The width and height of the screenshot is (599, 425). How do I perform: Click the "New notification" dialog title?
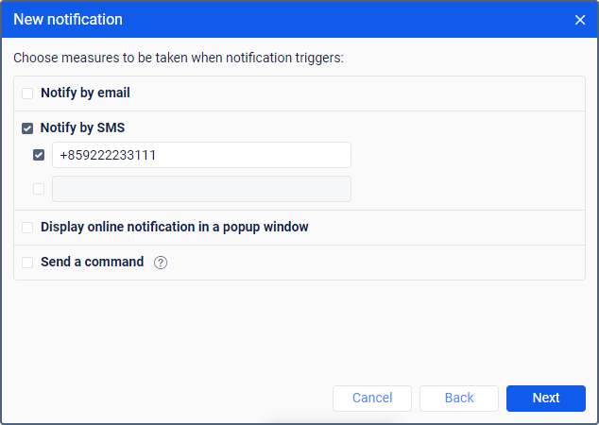68,19
